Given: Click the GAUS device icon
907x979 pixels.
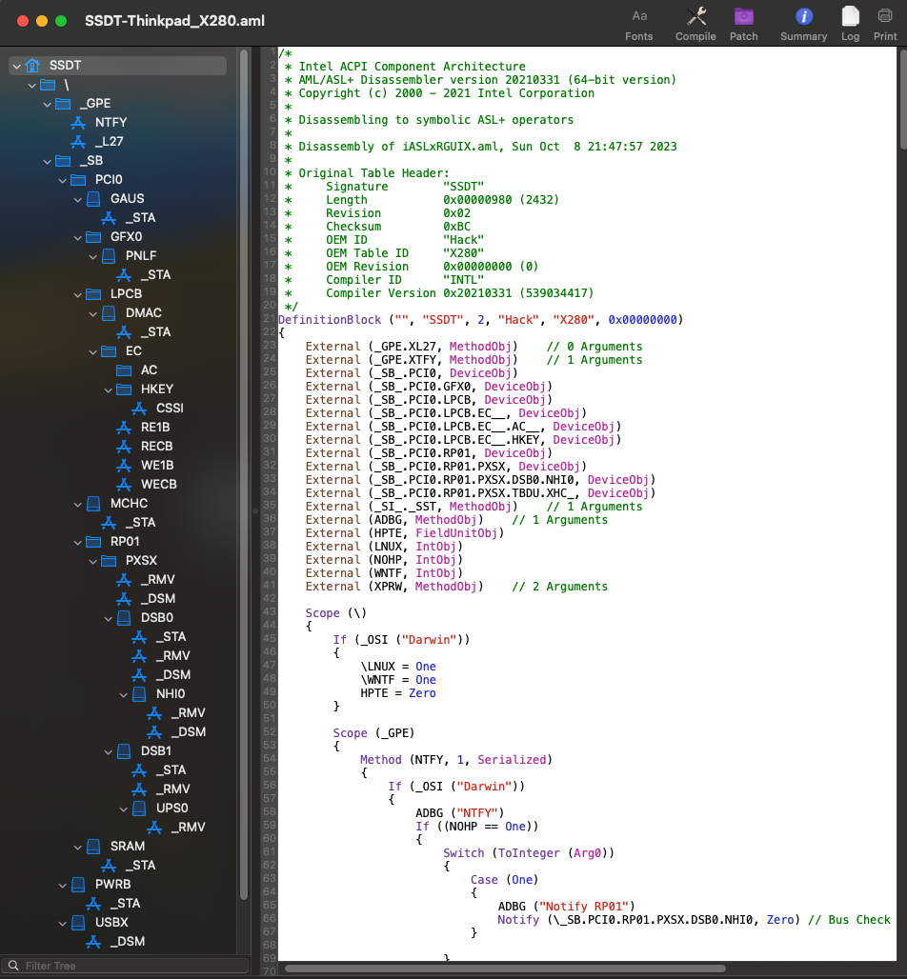Looking at the screenshot, I should (x=93, y=198).
